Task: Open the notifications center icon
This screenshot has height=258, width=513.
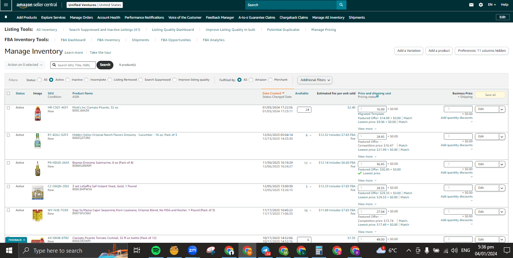Action: pyautogui.click(x=507, y=250)
